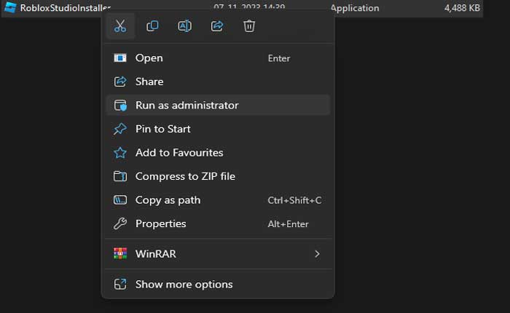Open Properties from context menu
The image size is (510, 313).
tap(160, 224)
